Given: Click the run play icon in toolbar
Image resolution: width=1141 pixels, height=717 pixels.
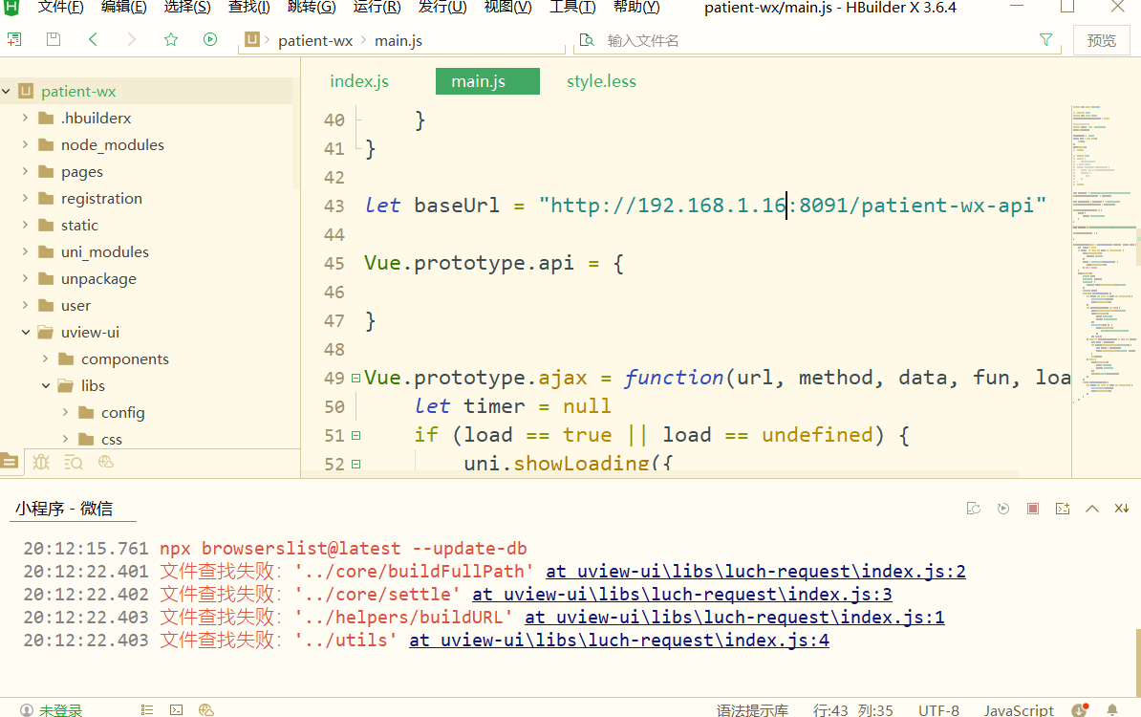Looking at the screenshot, I should tap(210, 39).
